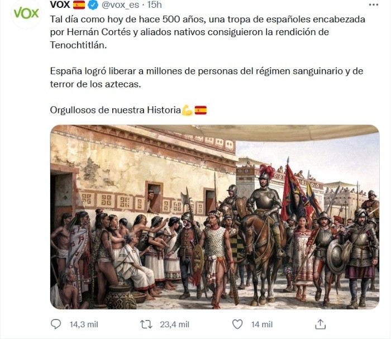The image size is (391, 339).
Task: Visit the @vox_es handle
Action: [120, 5]
